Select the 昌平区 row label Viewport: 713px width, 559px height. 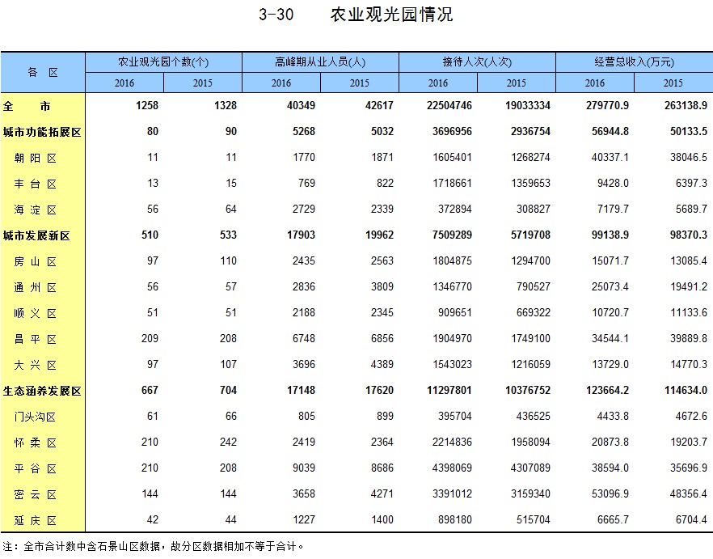(36, 340)
